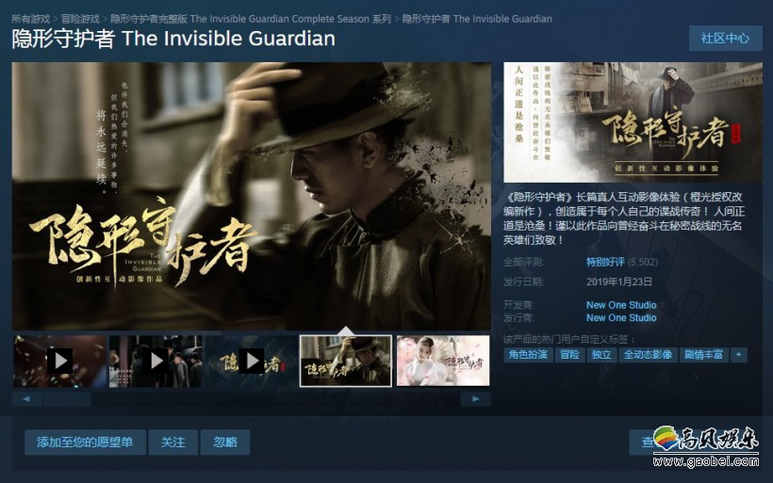Select the 冒险 tag
773x483 pixels.
click(569, 355)
